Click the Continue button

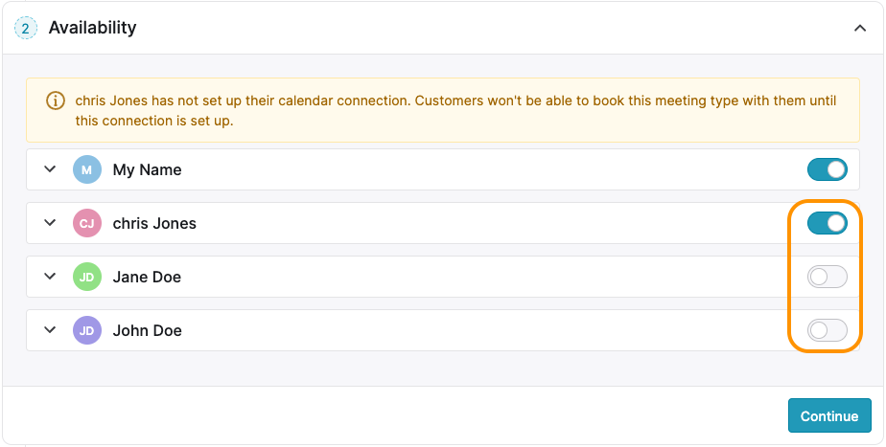(829, 416)
